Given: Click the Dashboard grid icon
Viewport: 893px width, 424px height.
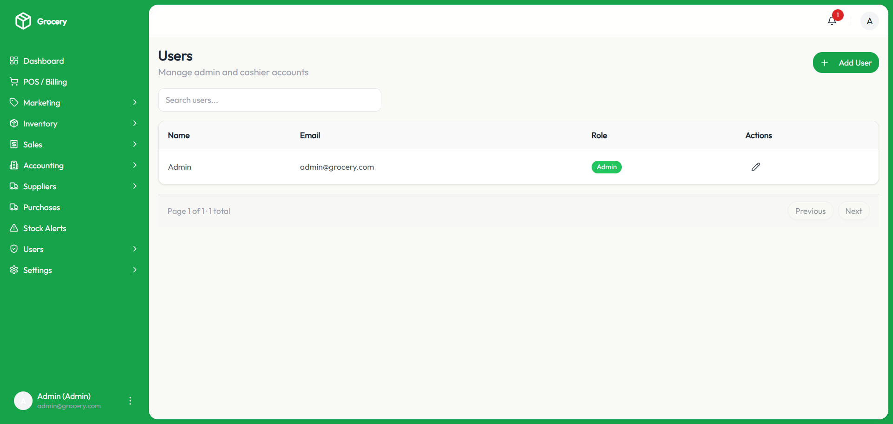Looking at the screenshot, I should (14, 61).
